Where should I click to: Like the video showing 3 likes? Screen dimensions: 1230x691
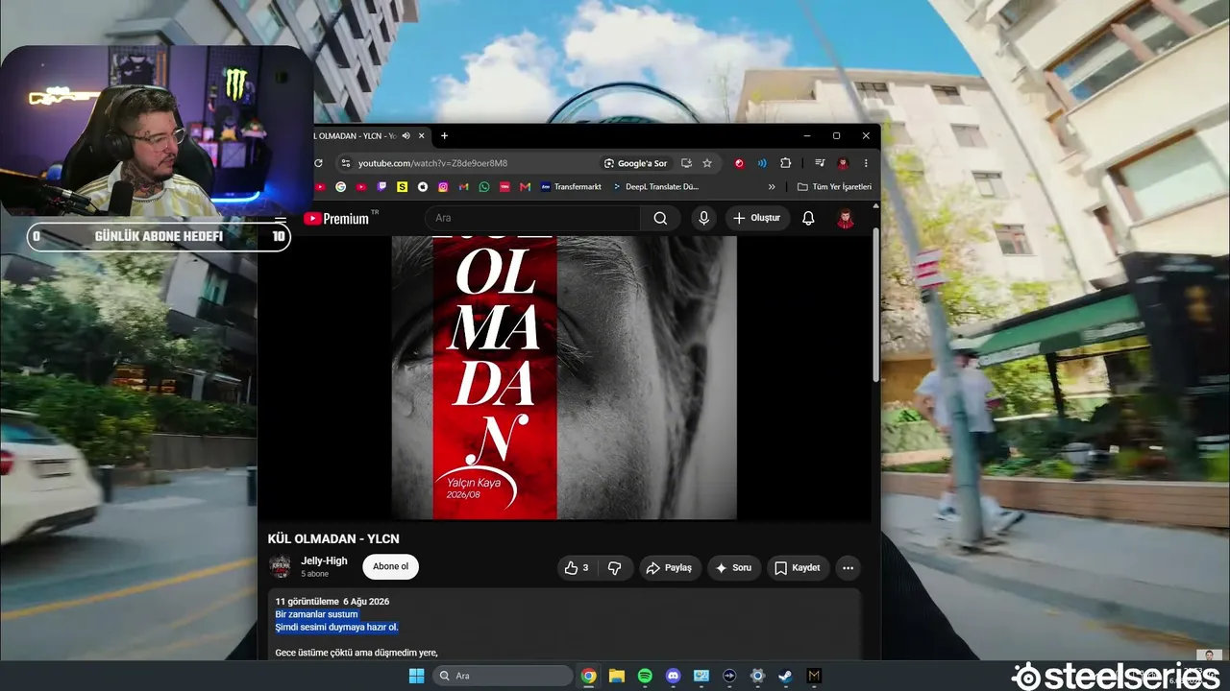coord(577,568)
